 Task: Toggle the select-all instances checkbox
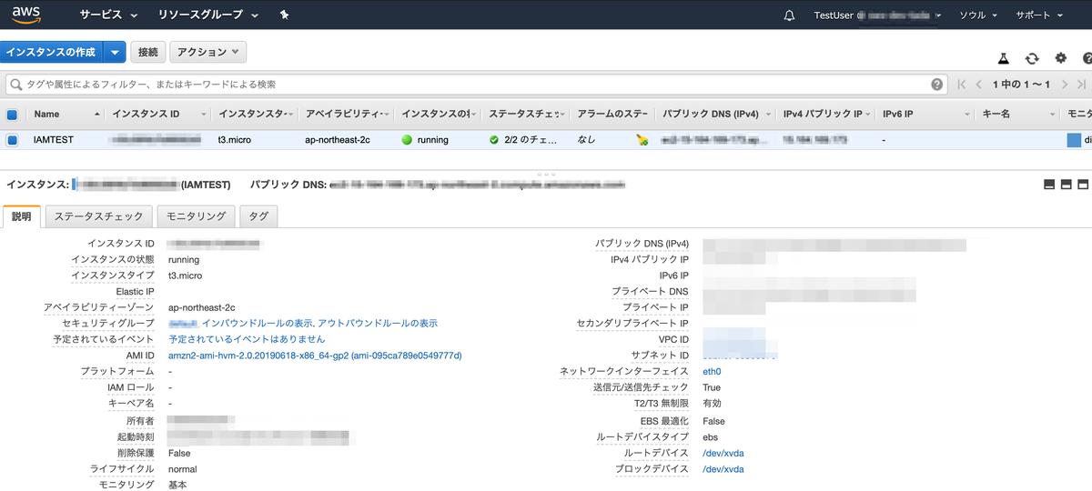click(12, 115)
